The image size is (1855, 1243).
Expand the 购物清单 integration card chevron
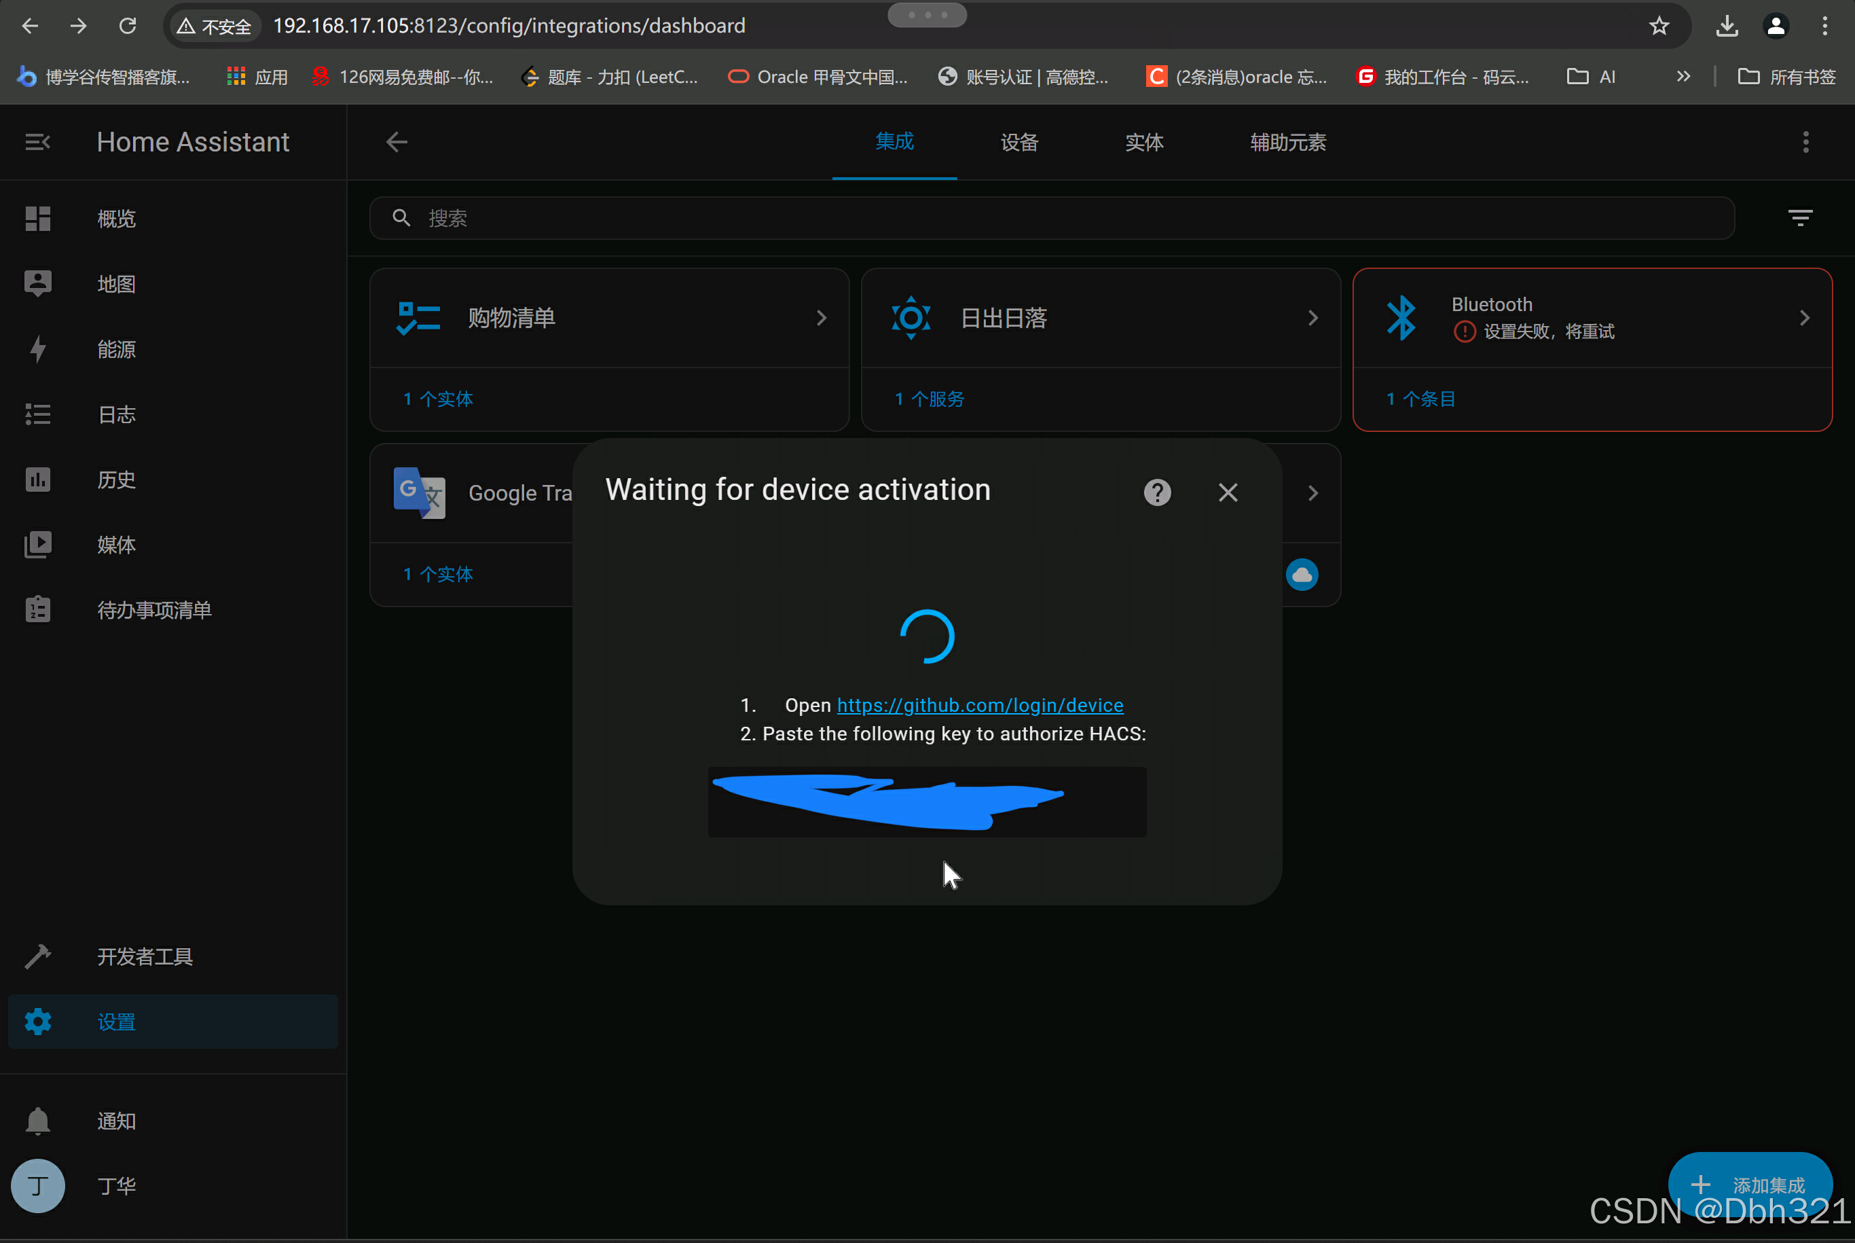[x=822, y=318]
